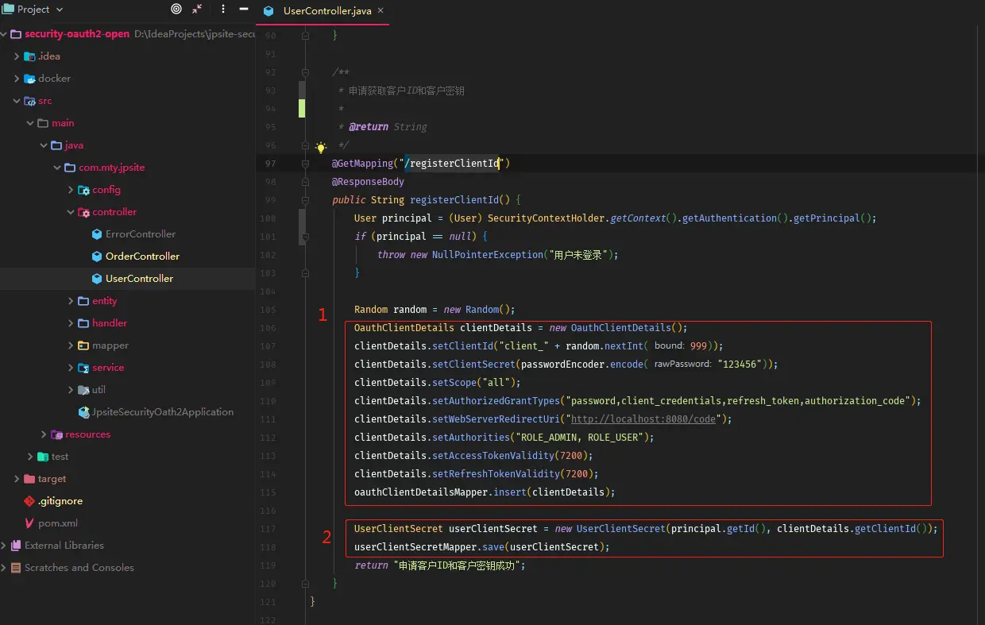Select the .gitignore file

point(60,501)
